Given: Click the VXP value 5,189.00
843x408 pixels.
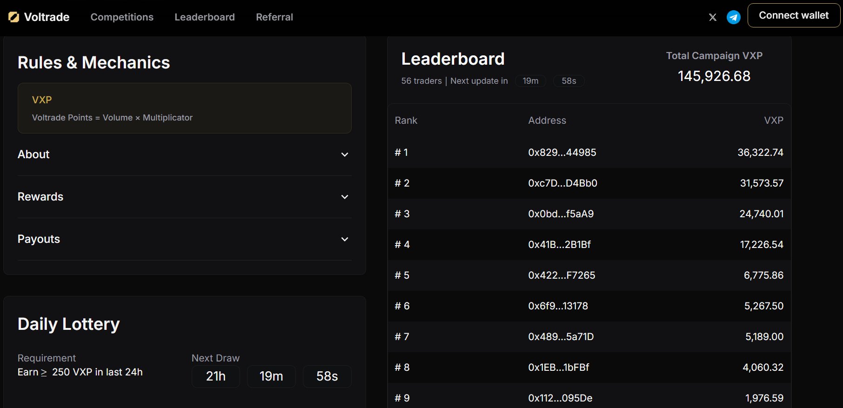Looking at the screenshot, I should click(765, 337).
